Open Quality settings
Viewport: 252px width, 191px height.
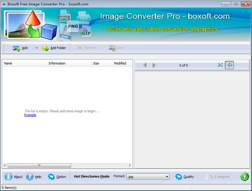pos(184,177)
